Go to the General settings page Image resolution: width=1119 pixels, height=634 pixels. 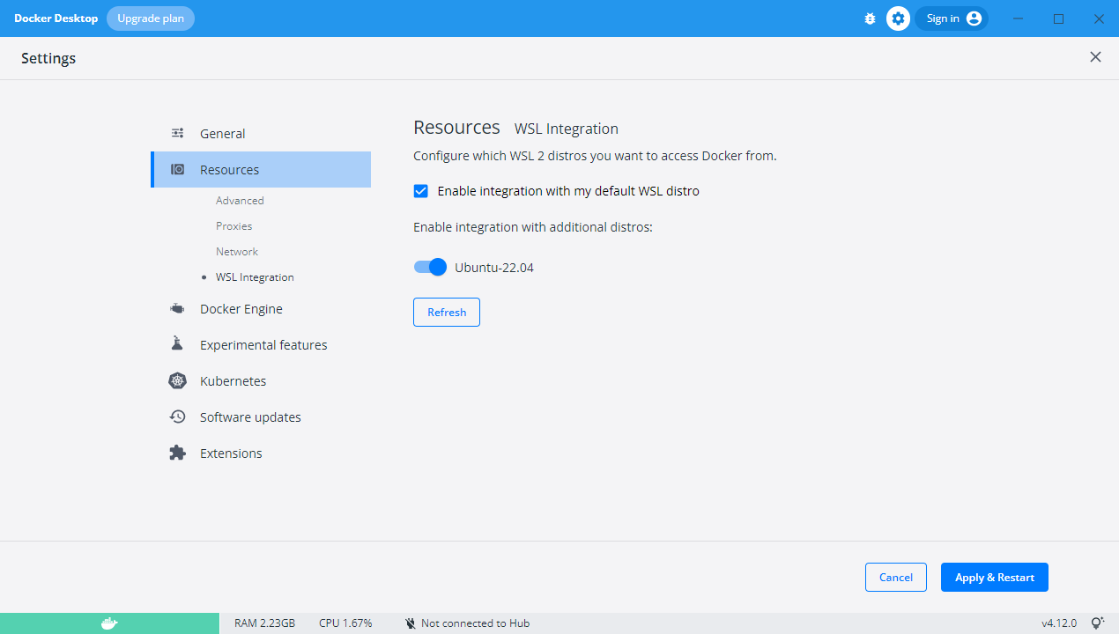click(x=222, y=133)
